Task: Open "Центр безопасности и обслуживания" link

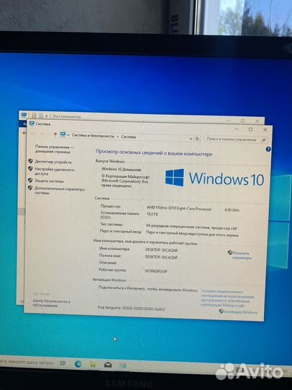Action: click(x=51, y=303)
